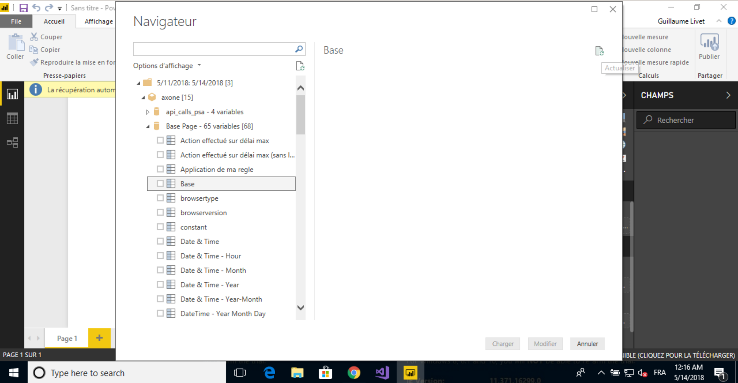Image resolution: width=738 pixels, height=383 pixels.
Task: Open the File menu tab
Action: tap(16, 21)
